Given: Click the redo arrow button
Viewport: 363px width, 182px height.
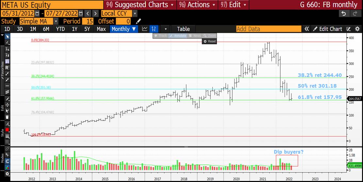Looking at the screenshot, I should tap(355, 14).
